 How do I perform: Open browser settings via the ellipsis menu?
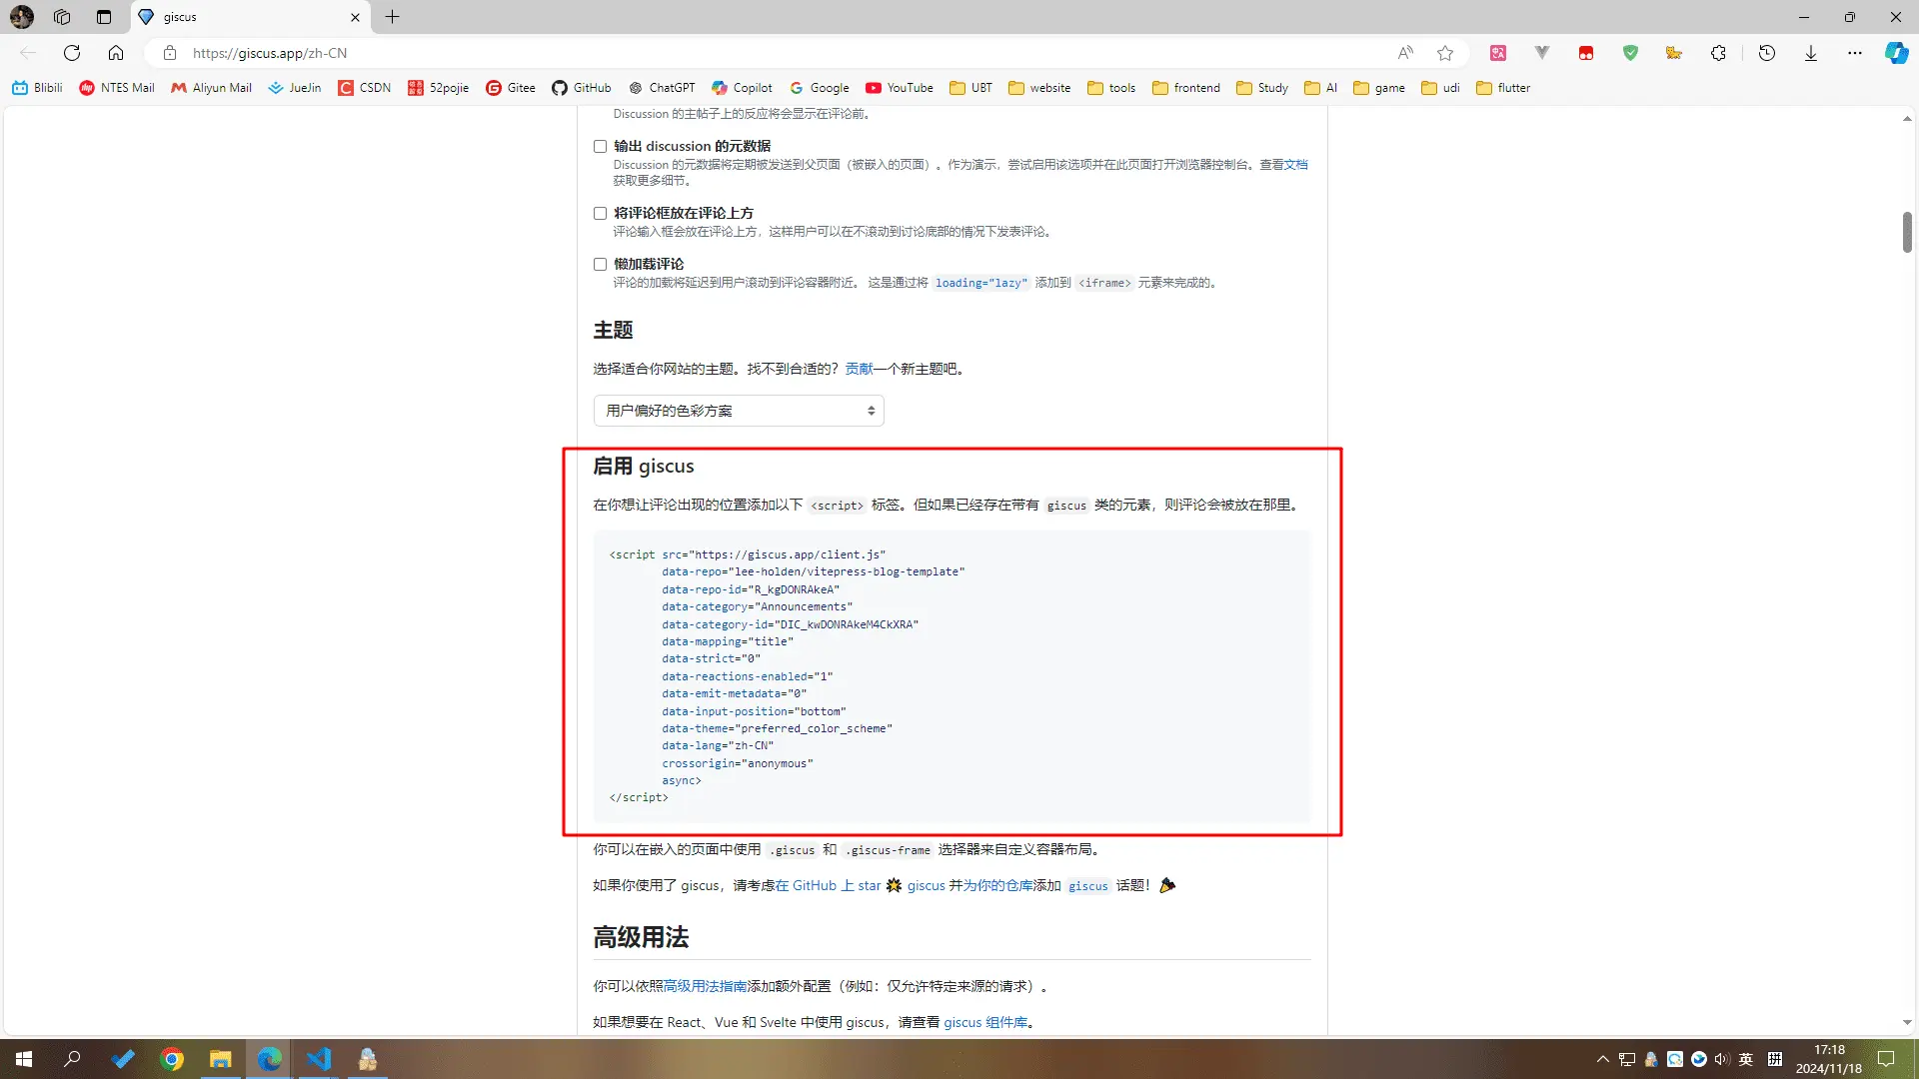click(x=1855, y=53)
